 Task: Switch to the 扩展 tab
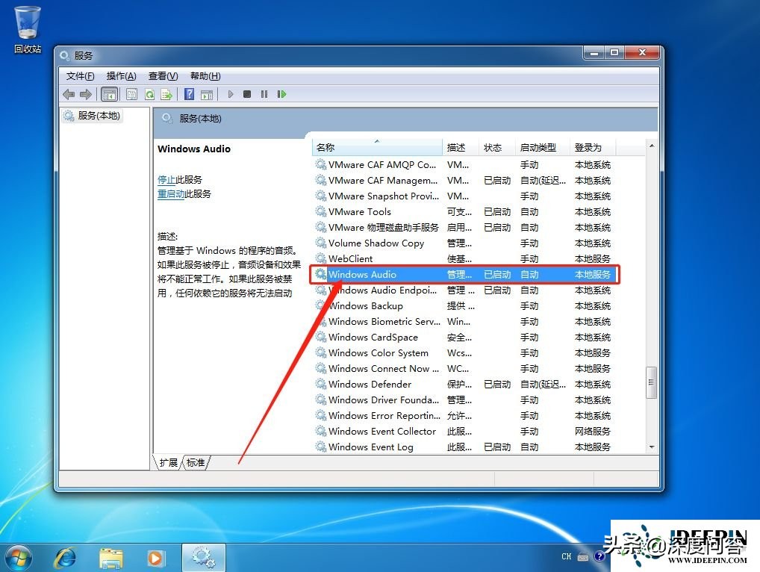[x=168, y=462]
